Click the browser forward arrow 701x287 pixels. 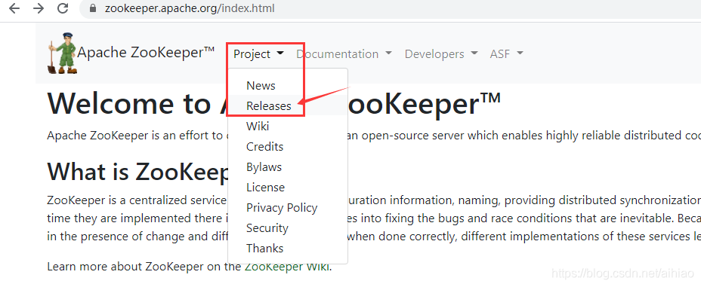(x=39, y=8)
